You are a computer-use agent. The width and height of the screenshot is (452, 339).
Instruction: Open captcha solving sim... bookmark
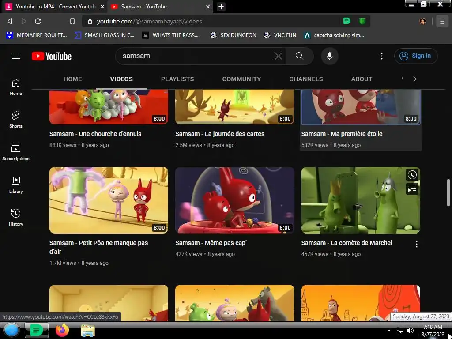pos(334,35)
